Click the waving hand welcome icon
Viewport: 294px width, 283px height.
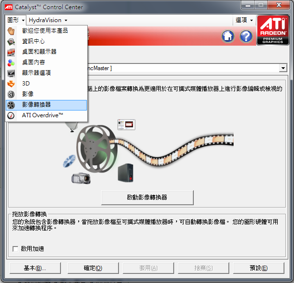11,31
